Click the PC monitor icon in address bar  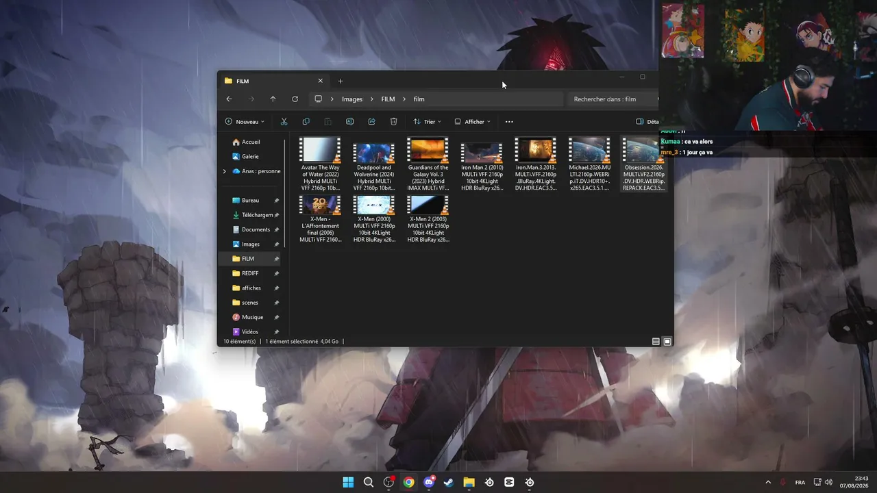(318, 99)
